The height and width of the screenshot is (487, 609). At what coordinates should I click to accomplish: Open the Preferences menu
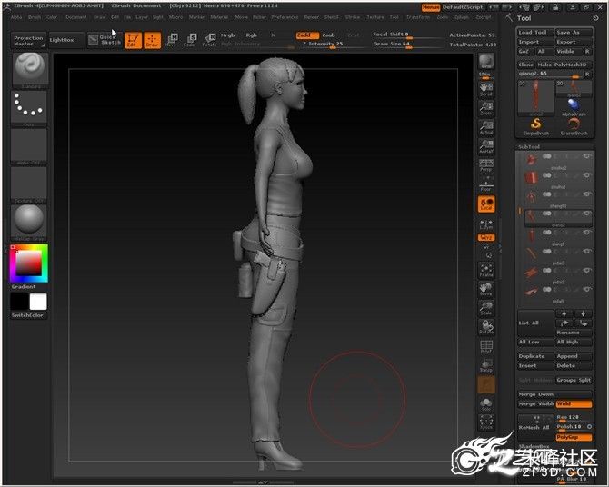coord(285,17)
